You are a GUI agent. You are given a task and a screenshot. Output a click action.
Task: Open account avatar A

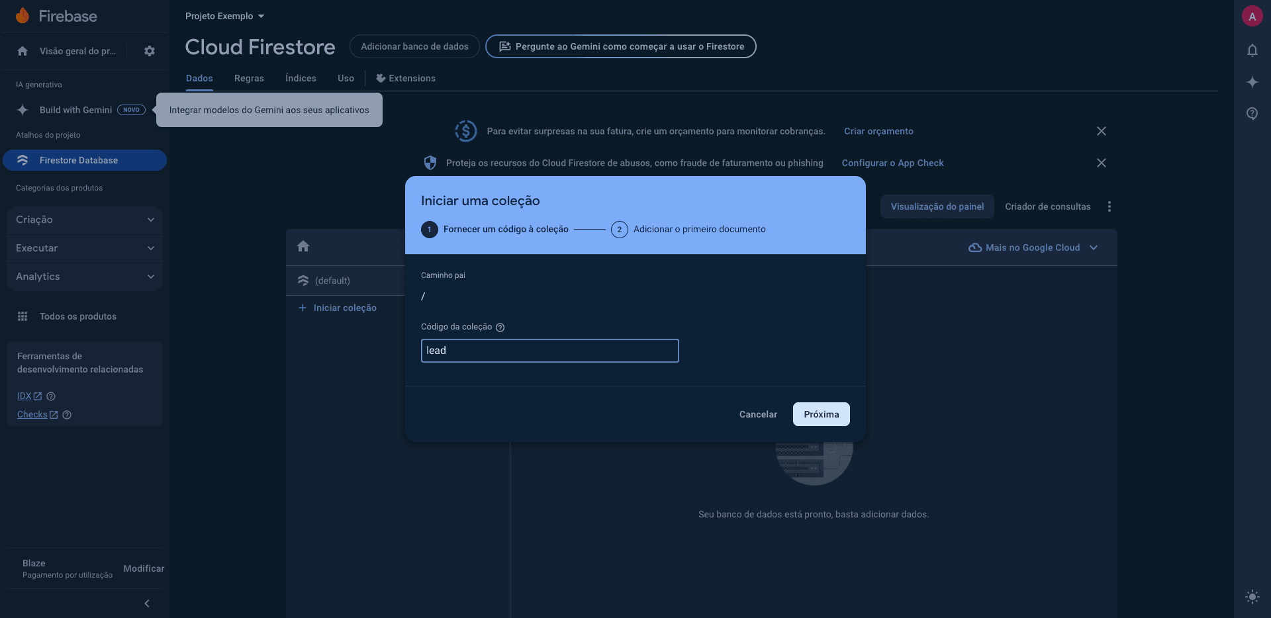tap(1252, 17)
